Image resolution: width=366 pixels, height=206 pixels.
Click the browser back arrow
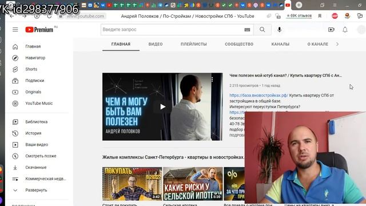pos(12,16)
